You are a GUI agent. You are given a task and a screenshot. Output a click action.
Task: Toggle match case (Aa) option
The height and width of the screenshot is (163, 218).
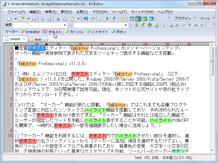click(177, 25)
